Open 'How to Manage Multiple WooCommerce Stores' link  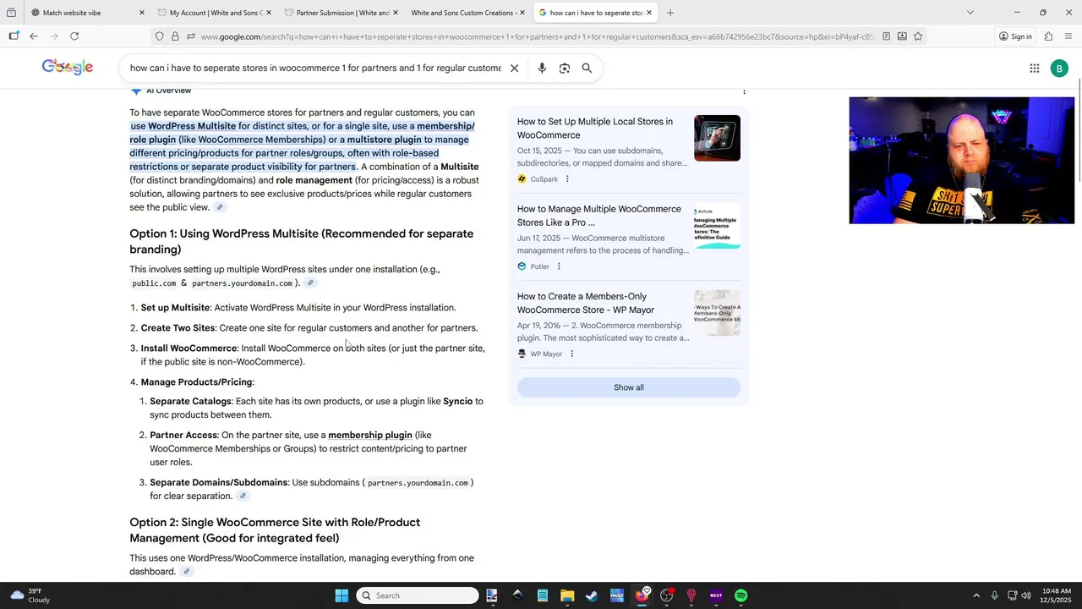point(599,216)
